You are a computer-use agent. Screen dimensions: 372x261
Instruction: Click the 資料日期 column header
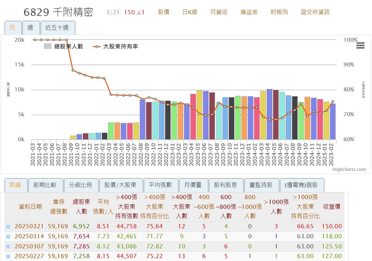click(30, 207)
